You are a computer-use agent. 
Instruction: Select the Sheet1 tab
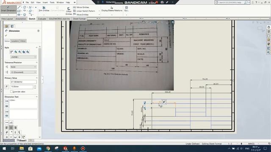point(22,141)
